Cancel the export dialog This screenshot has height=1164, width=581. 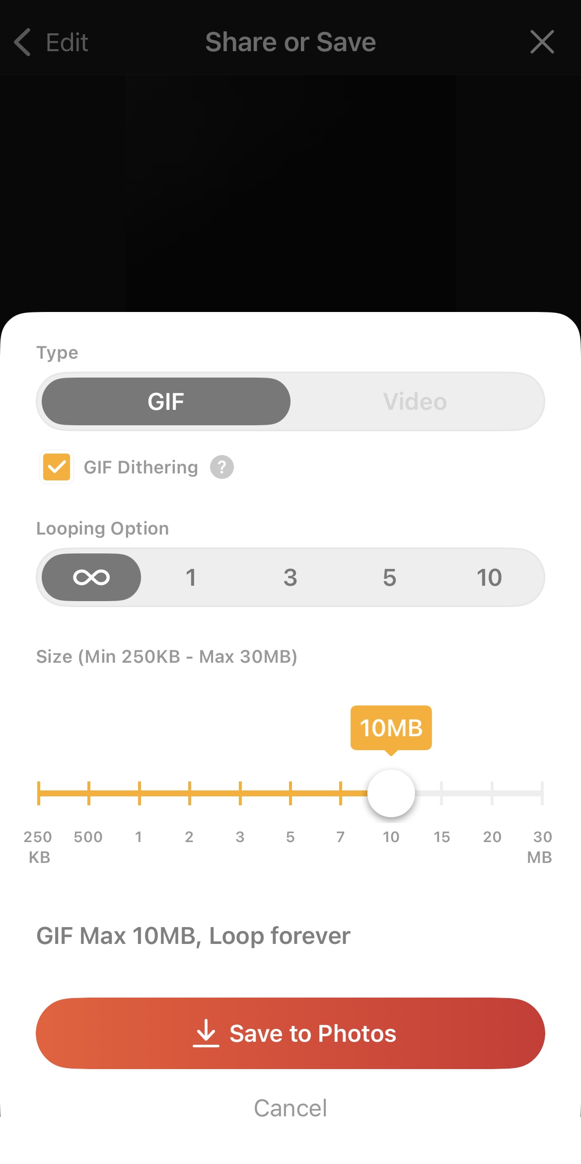[290, 1107]
